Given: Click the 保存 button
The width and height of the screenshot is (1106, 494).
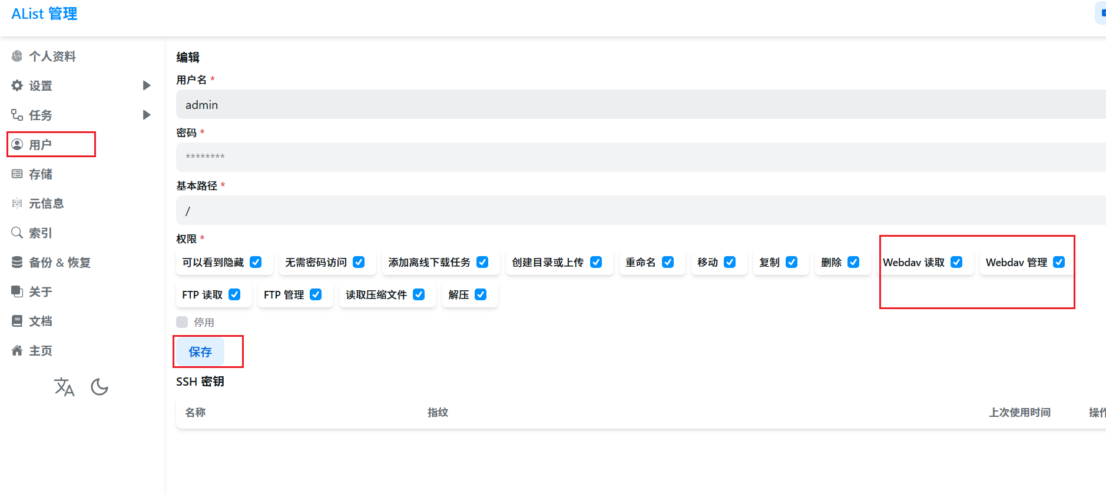Looking at the screenshot, I should (200, 352).
